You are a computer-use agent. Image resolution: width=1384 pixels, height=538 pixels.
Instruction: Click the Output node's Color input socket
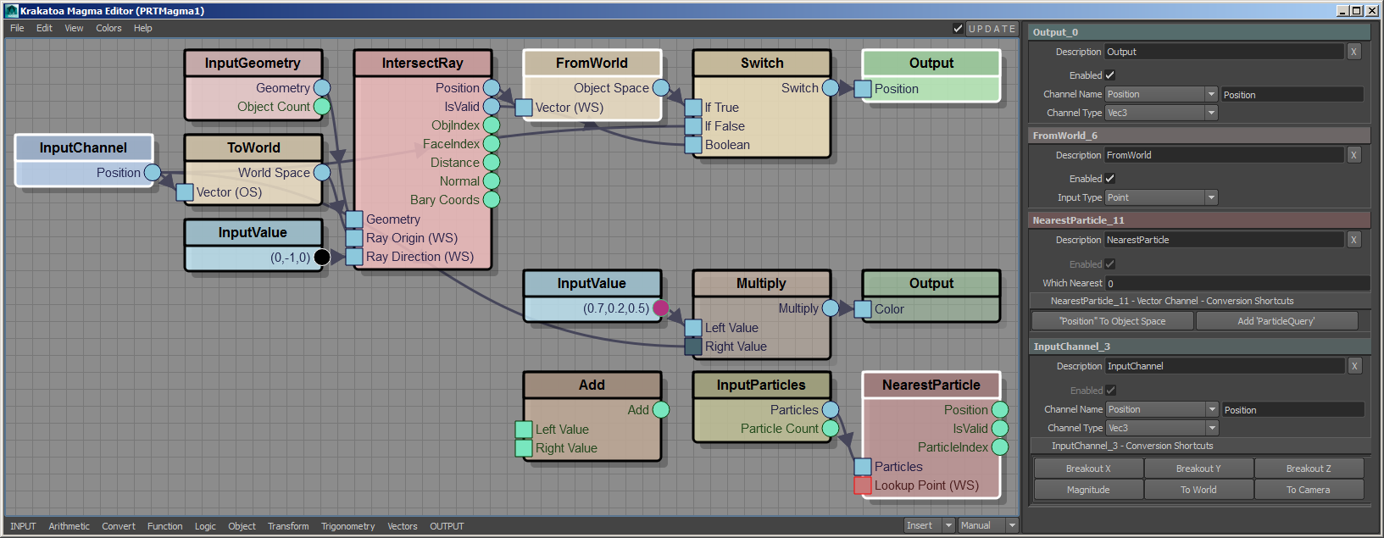coord(863,309)
